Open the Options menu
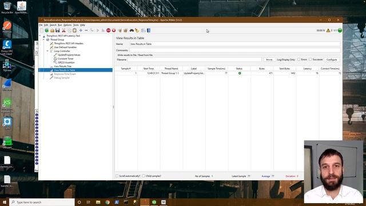Viewport: 366px width, 206px height. [x=67, y=25]
